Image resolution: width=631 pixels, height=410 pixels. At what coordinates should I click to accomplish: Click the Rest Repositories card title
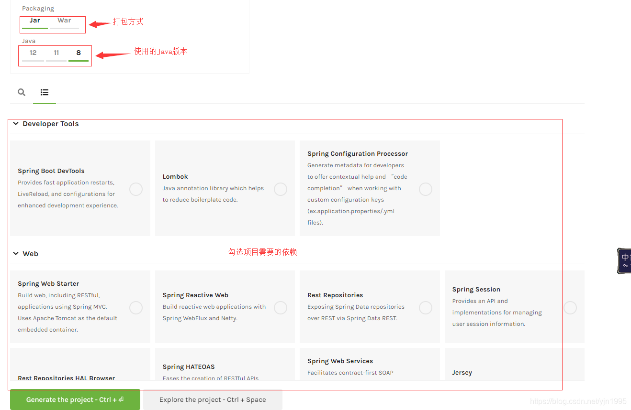[x=335, y=295]
